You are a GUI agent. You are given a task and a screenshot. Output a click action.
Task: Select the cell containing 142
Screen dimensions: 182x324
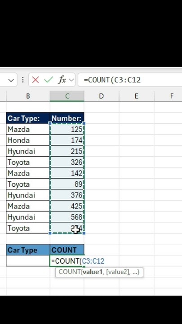tap(67, 173)
